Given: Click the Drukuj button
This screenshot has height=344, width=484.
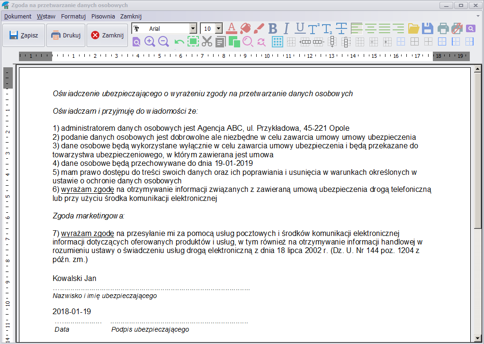Looking at the screenshot, I should [66, 35].
